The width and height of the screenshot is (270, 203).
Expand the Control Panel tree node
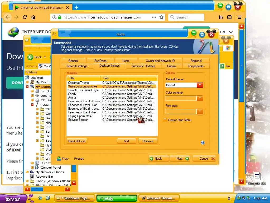click(x=32, y=167)
